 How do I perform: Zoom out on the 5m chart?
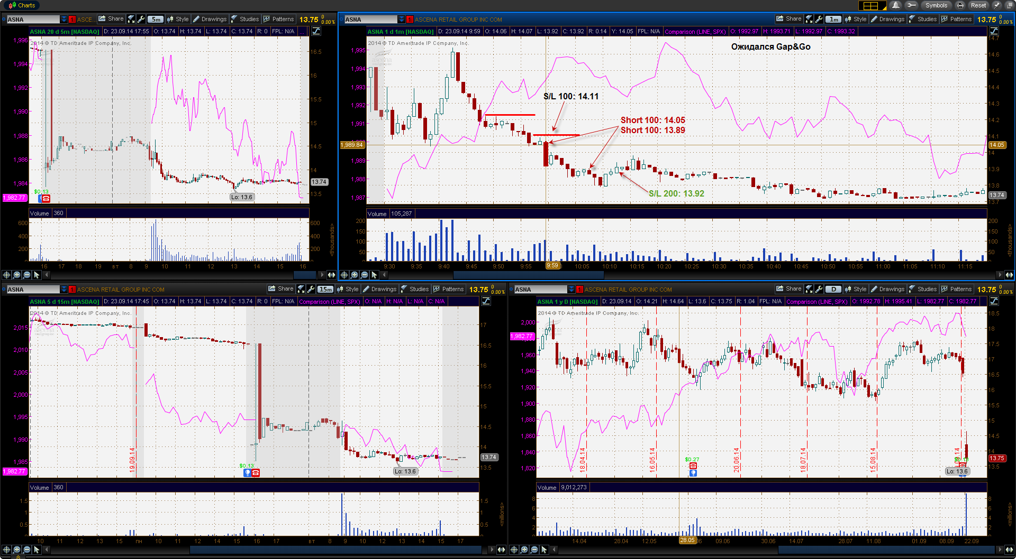click(26, 275)
